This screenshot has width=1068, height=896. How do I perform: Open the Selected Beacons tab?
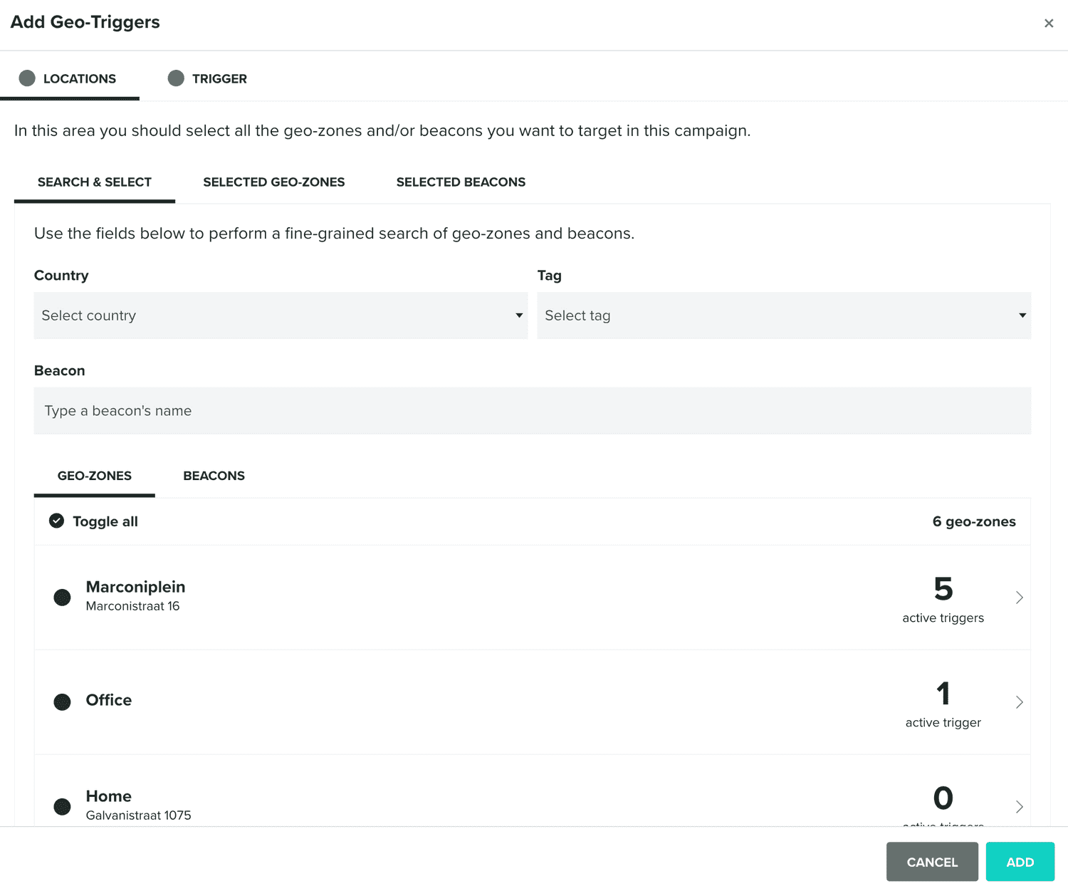point(461,182)
